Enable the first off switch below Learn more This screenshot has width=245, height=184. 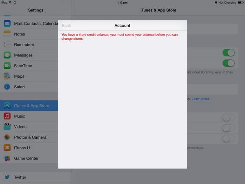[x=228, y=117]
